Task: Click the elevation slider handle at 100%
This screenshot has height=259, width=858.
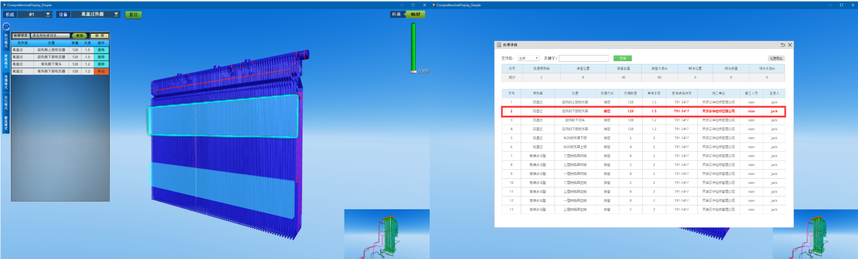Action: click(x=413, y=71)
